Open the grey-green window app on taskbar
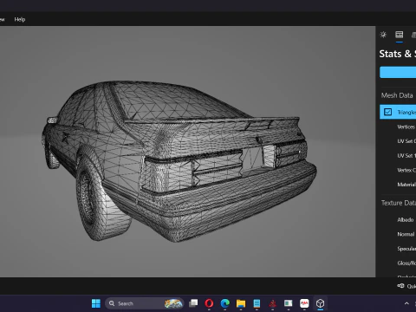The height and width of the screenshot is (312, 416). pyautogui.click(x=288, y=303)
